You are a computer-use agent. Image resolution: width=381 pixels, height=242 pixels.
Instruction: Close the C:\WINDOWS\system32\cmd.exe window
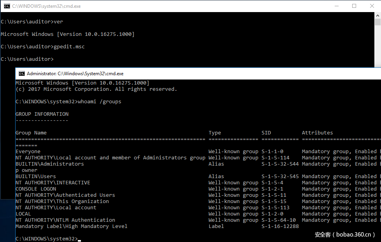[x=372, y=6]
